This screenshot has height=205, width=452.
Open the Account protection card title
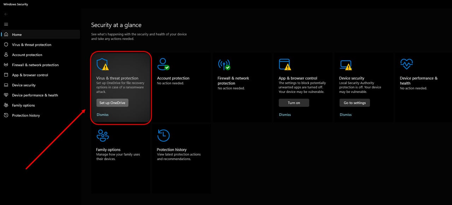tap(173, 78)
